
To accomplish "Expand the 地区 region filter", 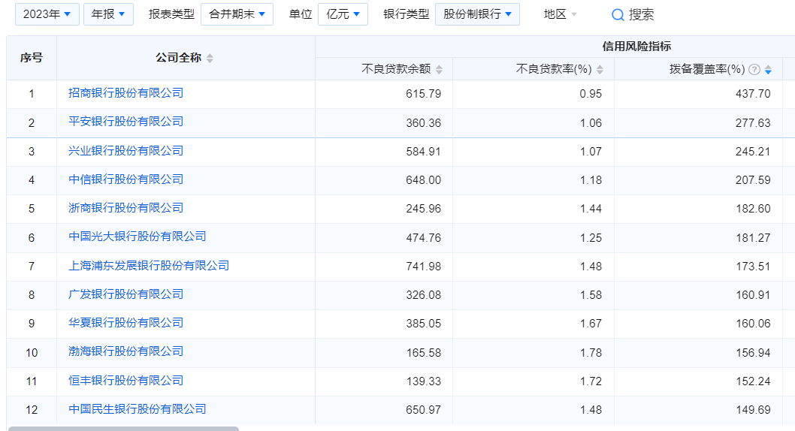I will pyautogui.click(x=561, y=14).
